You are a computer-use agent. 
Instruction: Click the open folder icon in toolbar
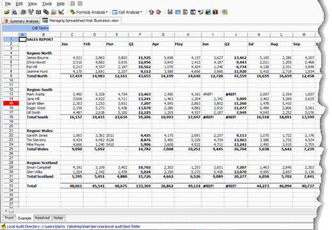7,12
